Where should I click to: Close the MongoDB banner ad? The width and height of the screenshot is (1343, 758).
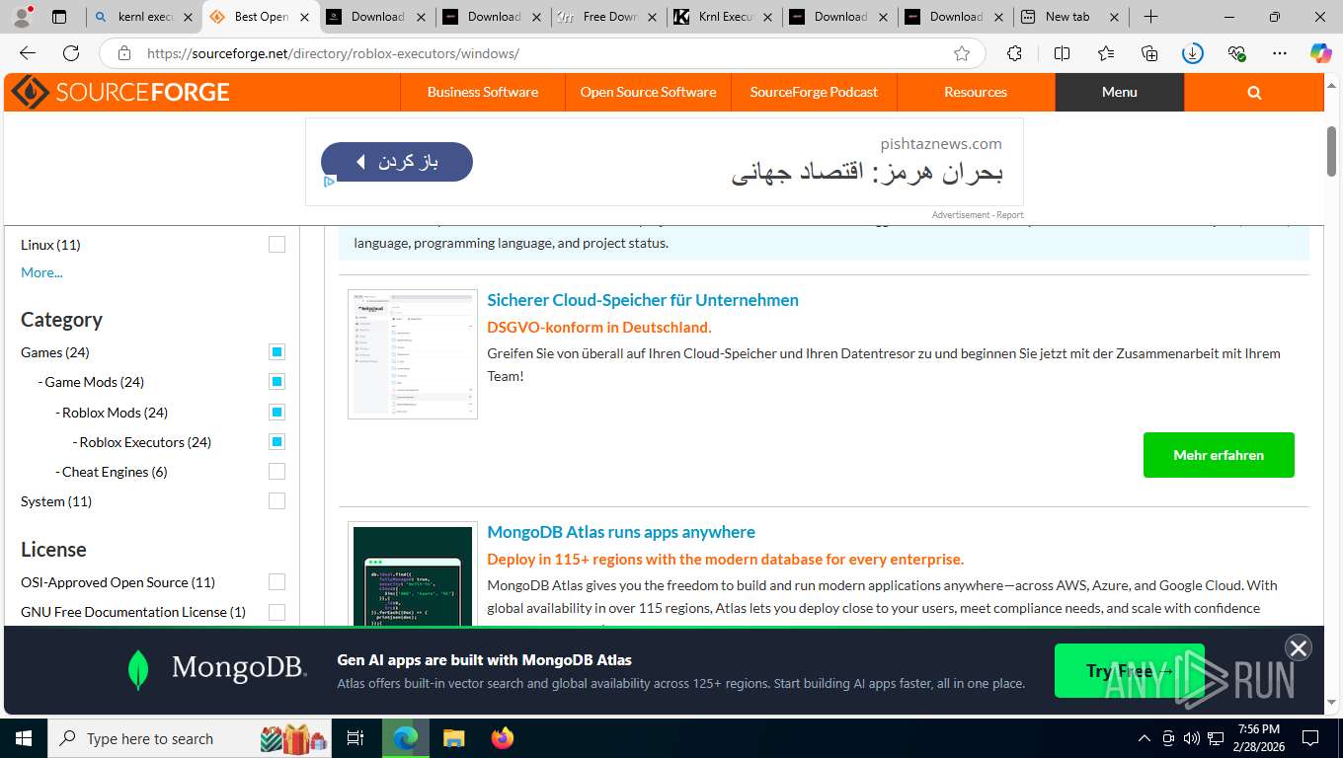tap(1299, 647)
